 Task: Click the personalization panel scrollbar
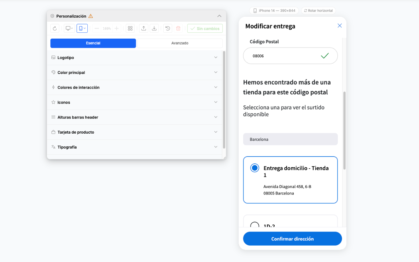pyautogui.click(x=224, y=100)
